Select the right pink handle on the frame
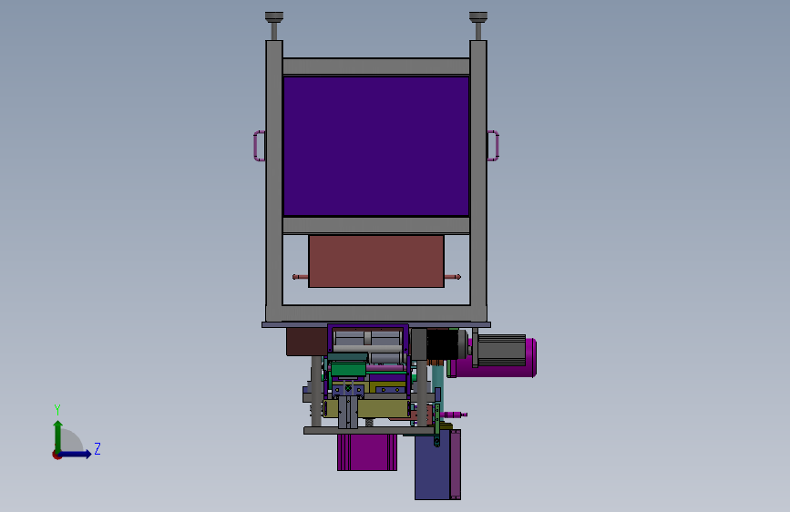Viewport: 790px width, 512px height. click(x=493, y=146)
